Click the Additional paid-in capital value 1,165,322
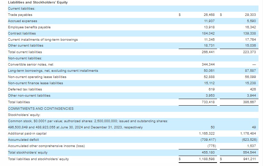This screenshot has height=166, width=263. click(x=207, y=134)
